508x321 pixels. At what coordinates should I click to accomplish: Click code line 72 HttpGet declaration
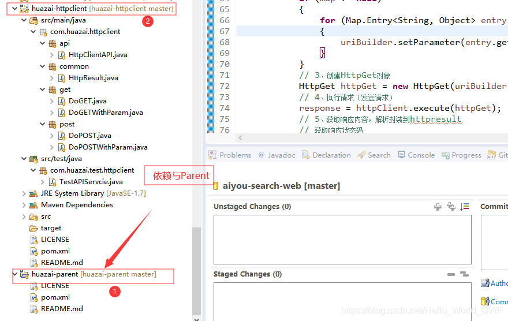point(402,86)
